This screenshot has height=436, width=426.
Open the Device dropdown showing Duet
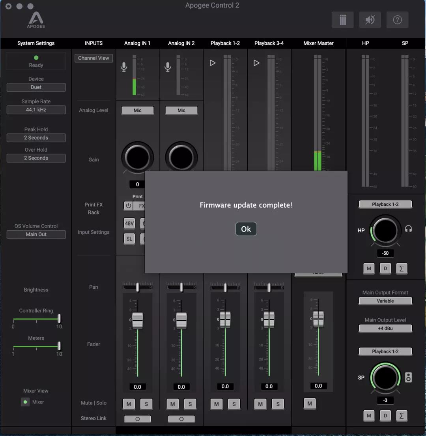[36, 87]
